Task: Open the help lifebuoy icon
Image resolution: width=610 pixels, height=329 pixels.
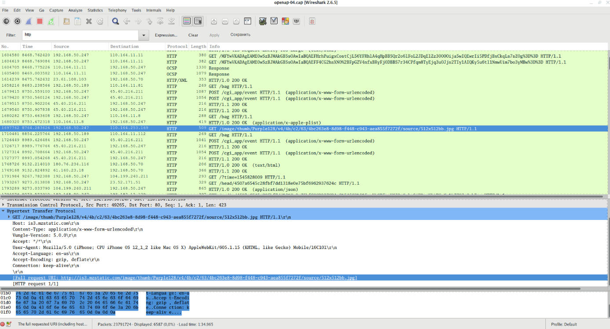Action: pos(312,21)
